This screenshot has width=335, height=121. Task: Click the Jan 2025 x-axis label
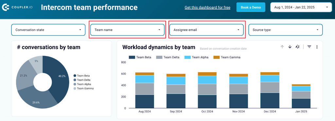pos(301,112)
